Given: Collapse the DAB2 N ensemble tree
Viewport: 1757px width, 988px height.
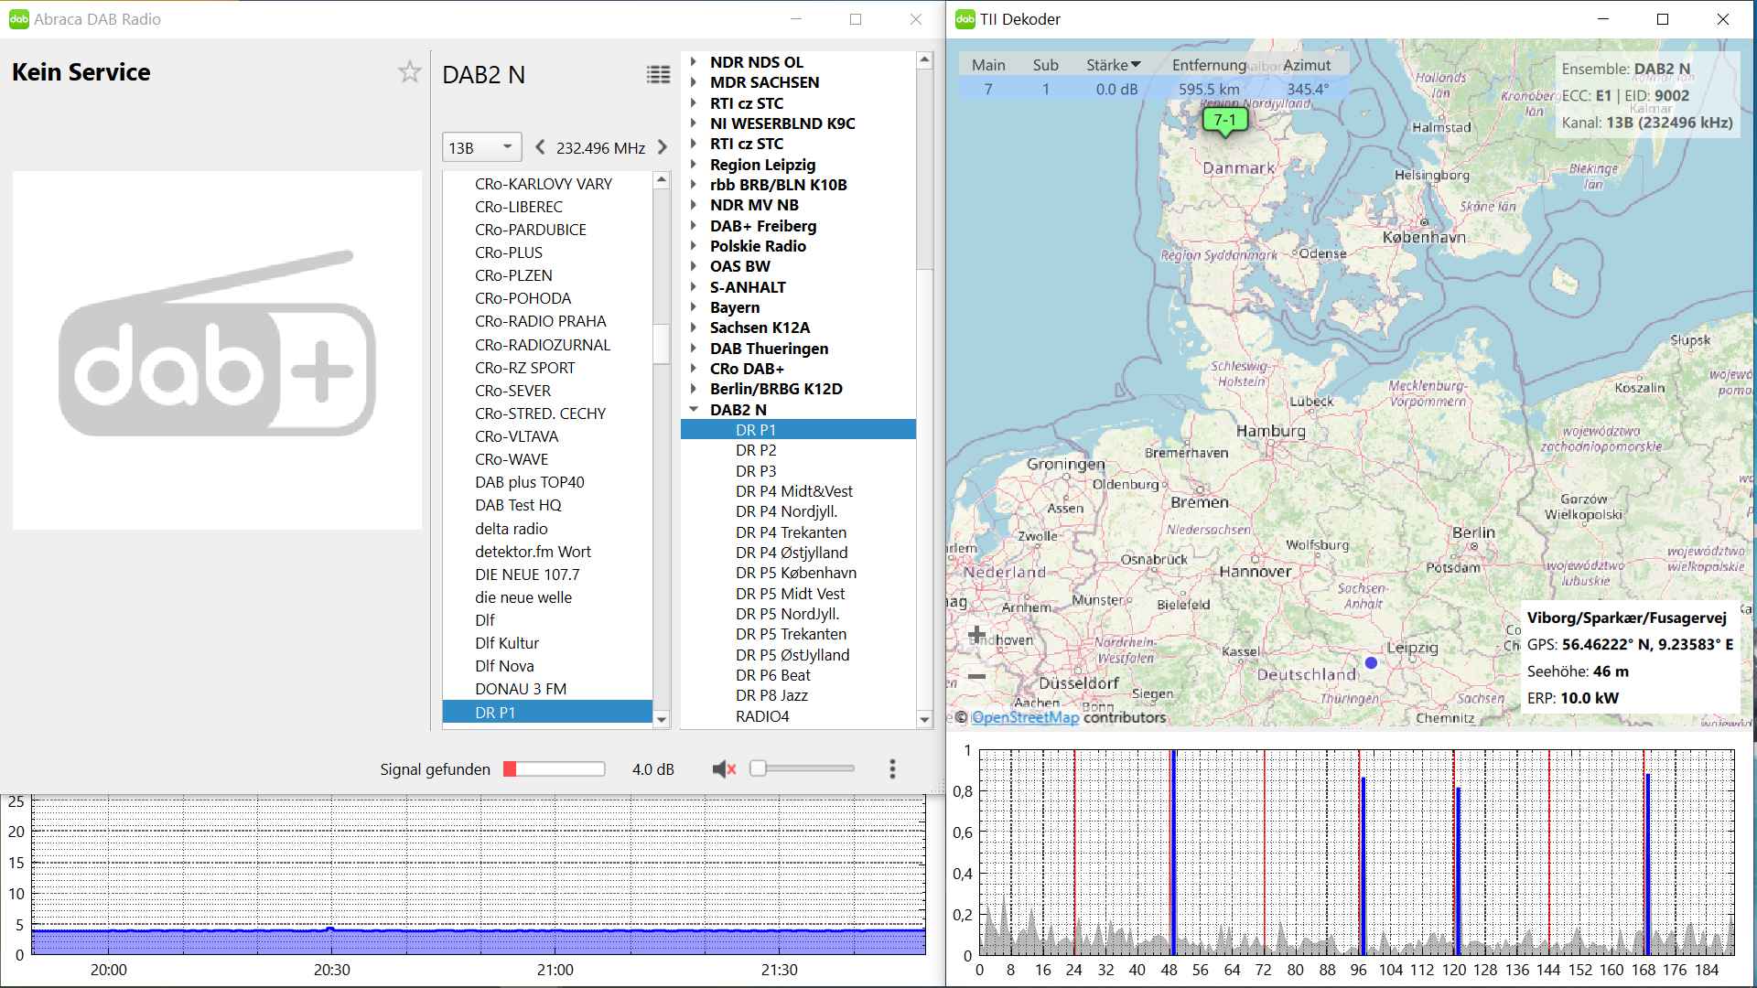Looking at the screenshot, I should 694,410.
